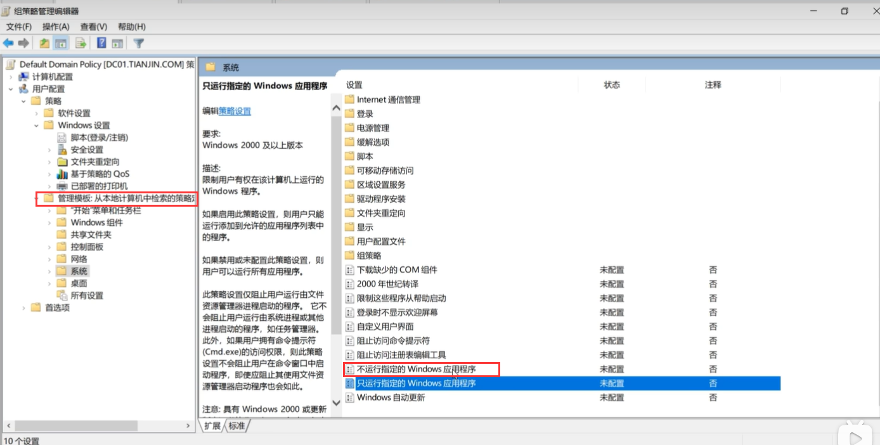Expand the 控制面板 node

[49, 247]
